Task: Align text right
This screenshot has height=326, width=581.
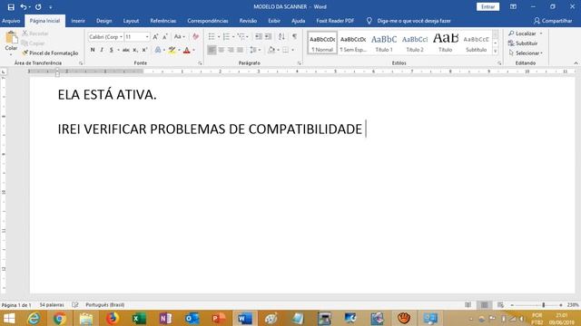Action: point(231,50)
